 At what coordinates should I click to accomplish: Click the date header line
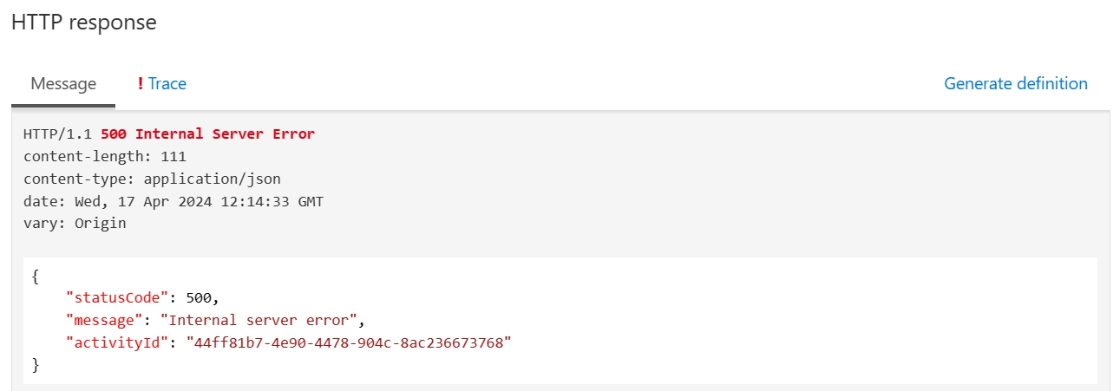coord(174,202)
